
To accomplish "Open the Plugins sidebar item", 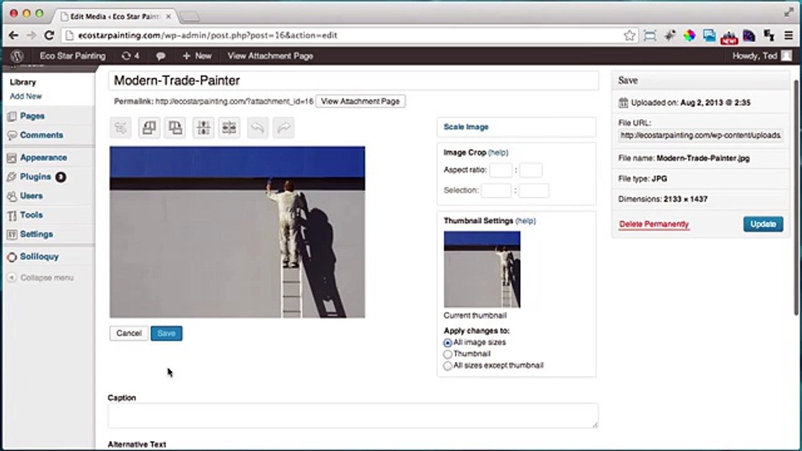I will pyautogui.click(x=36, y=177).
